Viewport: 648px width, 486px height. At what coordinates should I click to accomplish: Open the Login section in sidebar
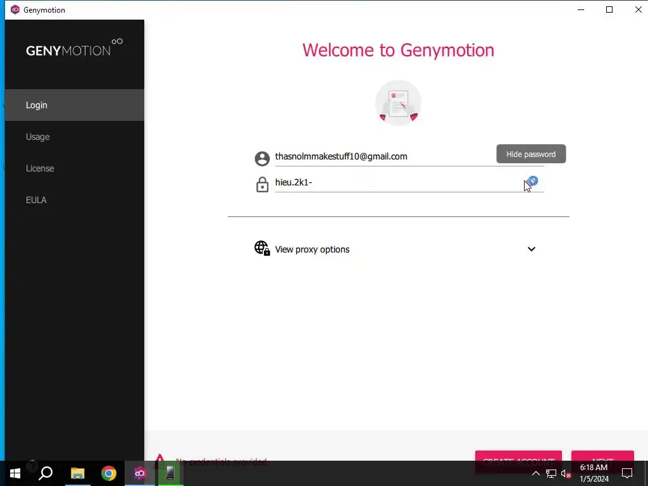point(75,105)
